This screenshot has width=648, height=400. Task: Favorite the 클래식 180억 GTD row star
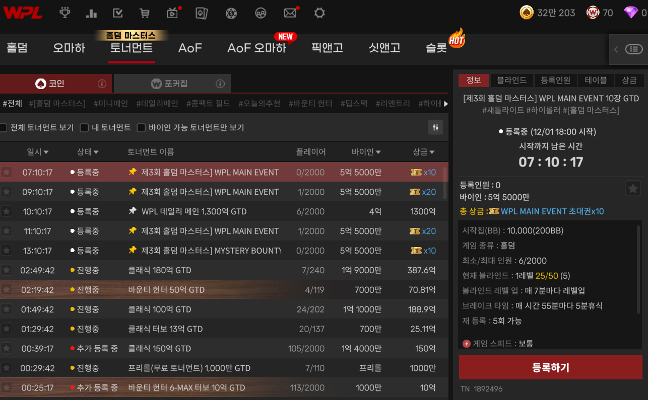pyautogui.click(x=6, y=270)
